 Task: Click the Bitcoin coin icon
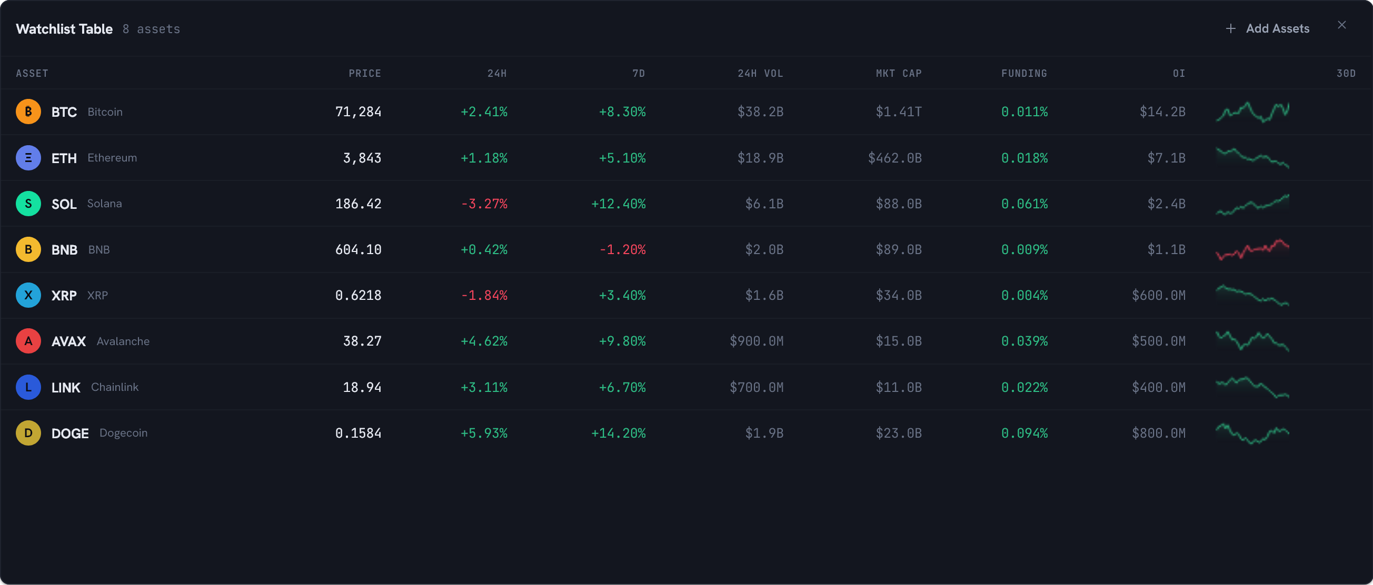(28, 112)
